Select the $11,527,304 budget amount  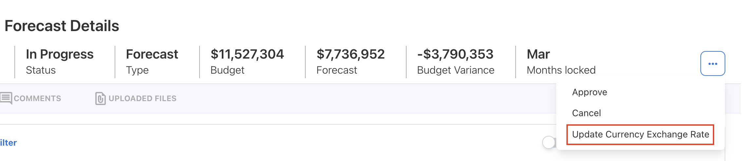click(x=247, y=54)
